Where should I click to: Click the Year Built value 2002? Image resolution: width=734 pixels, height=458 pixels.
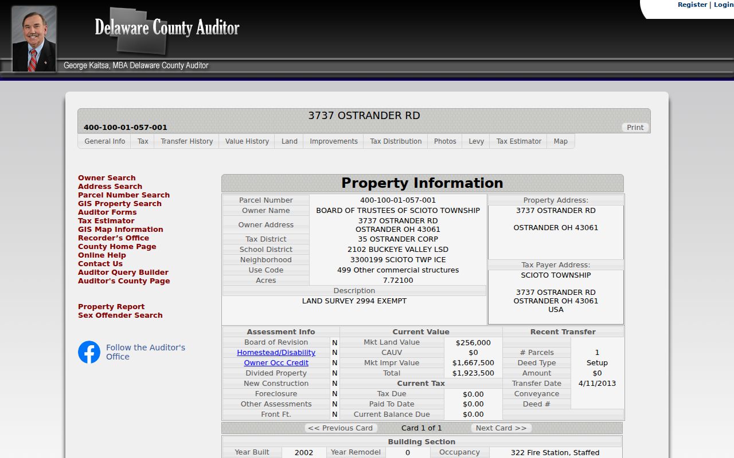point(304,453)
